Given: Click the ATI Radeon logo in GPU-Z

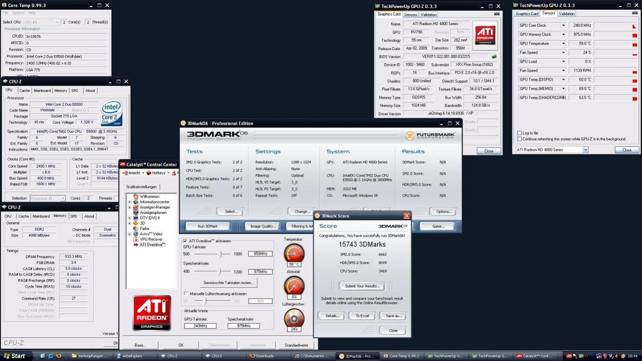Looking at the screenshot, I should 485,35.
